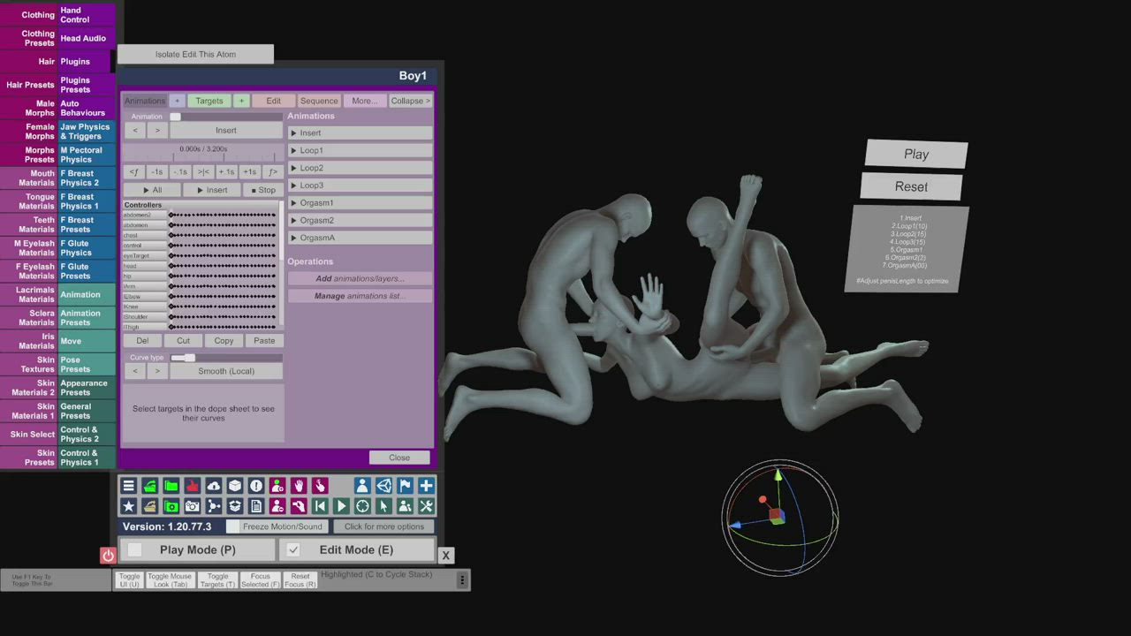Open the Insert animation selector button
This screenshot has width=1131, height=636.
pyautogui.click(x=226, y=130)
